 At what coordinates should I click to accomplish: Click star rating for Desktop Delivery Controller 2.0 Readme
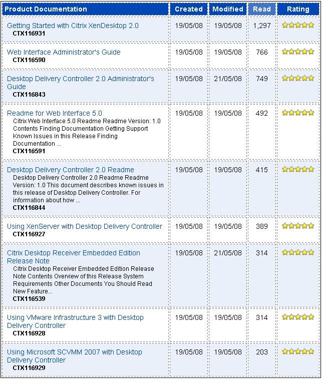point(298,169)
